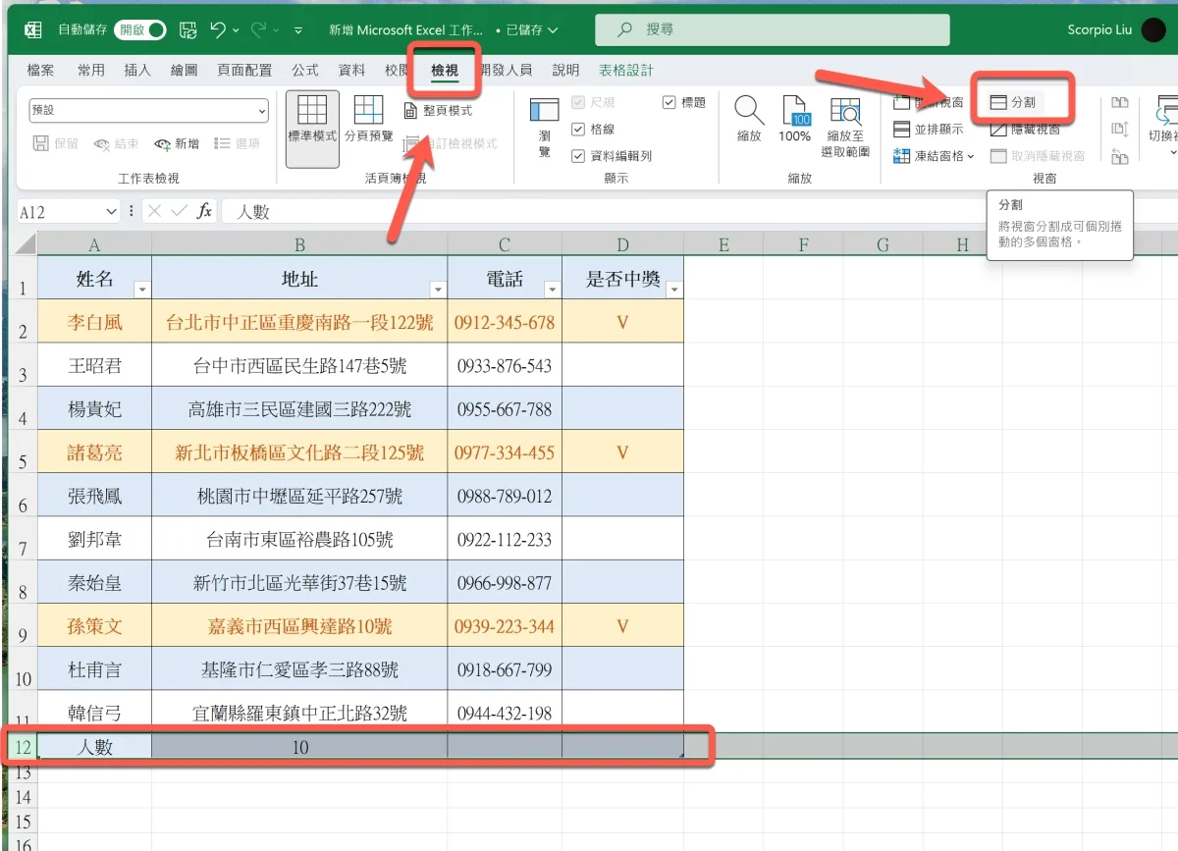Image resolution: width=1178 pixels, height=851 pixels.
Task: Click the 整頁模式 page layout icon
Action: (x=411, y=111)
